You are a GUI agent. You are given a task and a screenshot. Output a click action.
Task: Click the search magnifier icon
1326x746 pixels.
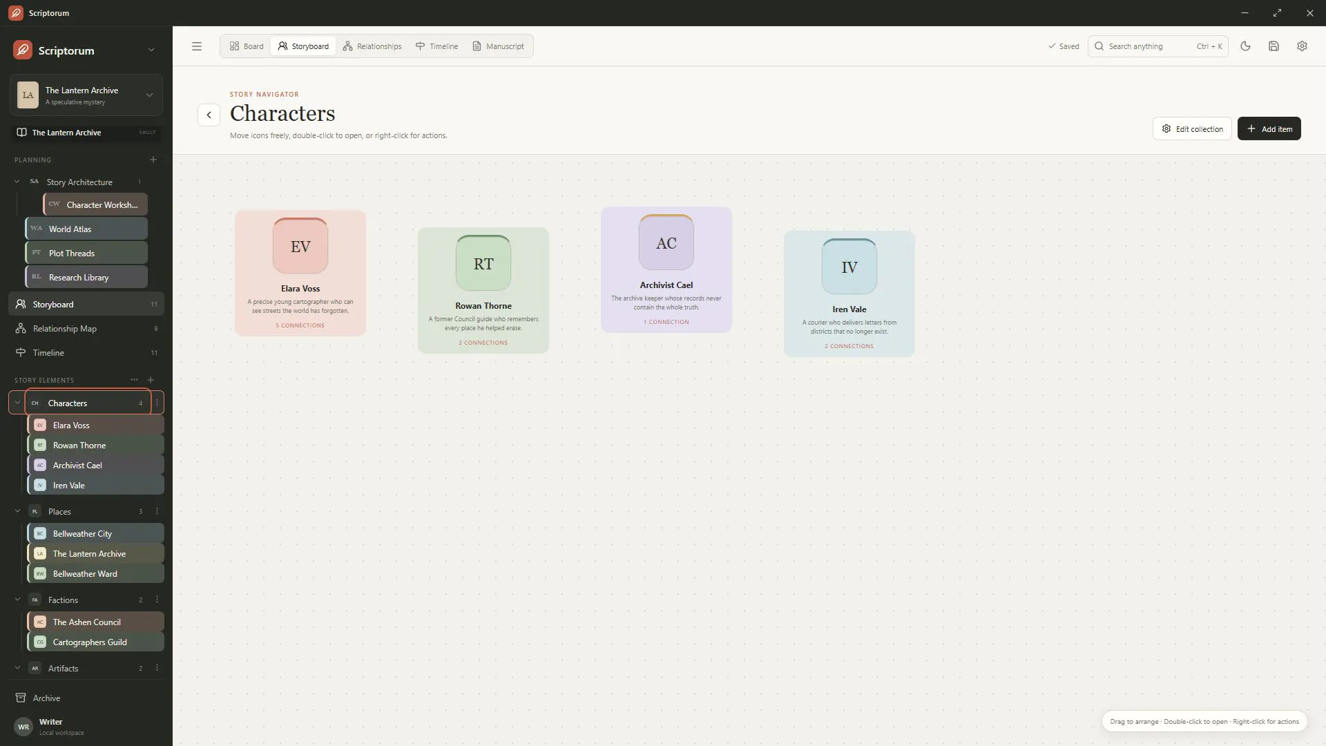tap(1099, 46)
